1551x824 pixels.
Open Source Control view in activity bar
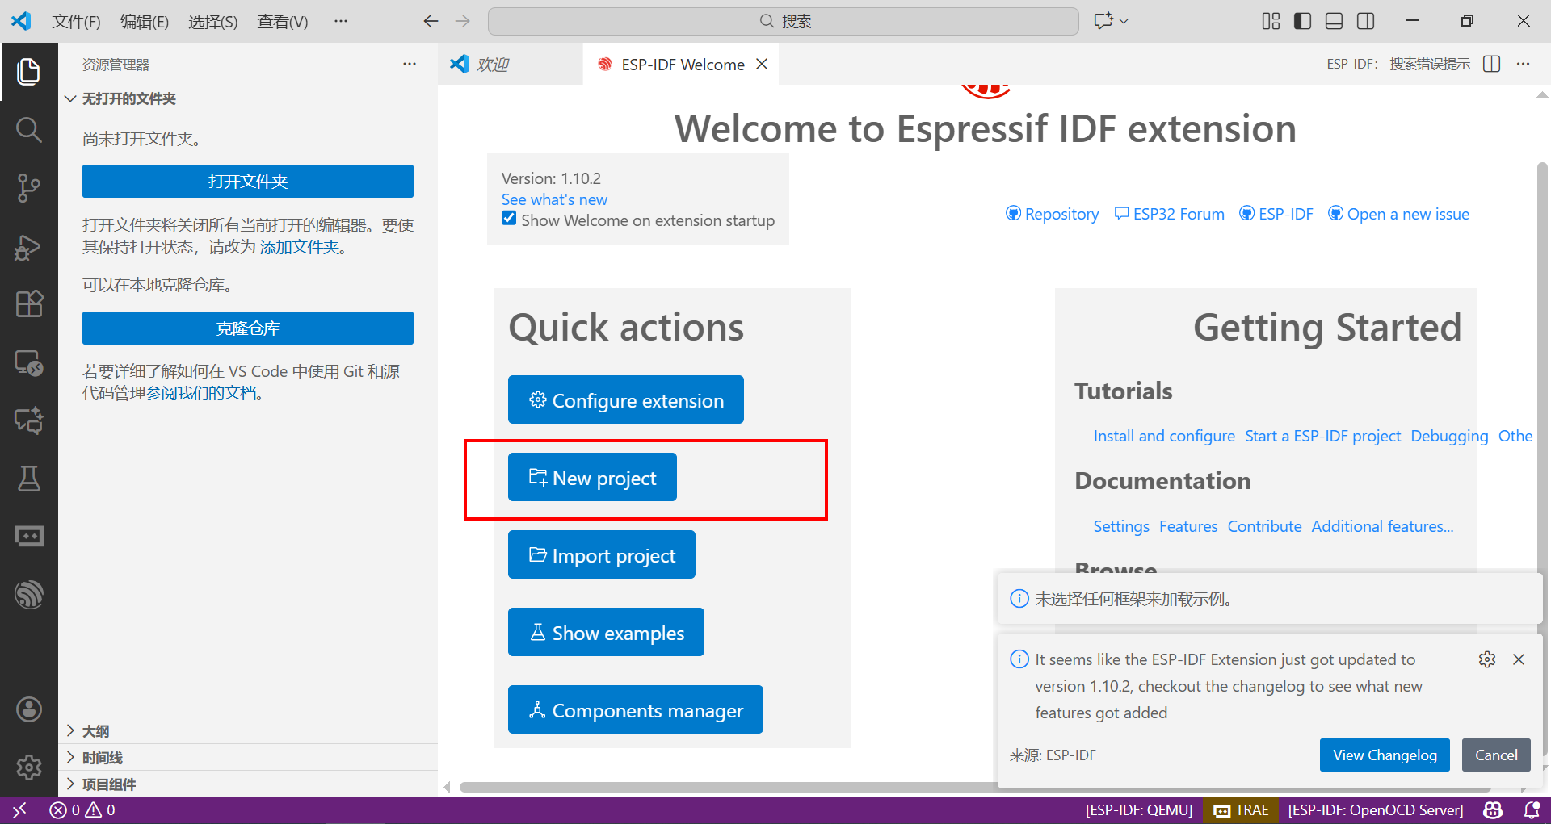(x=29, y=188)
